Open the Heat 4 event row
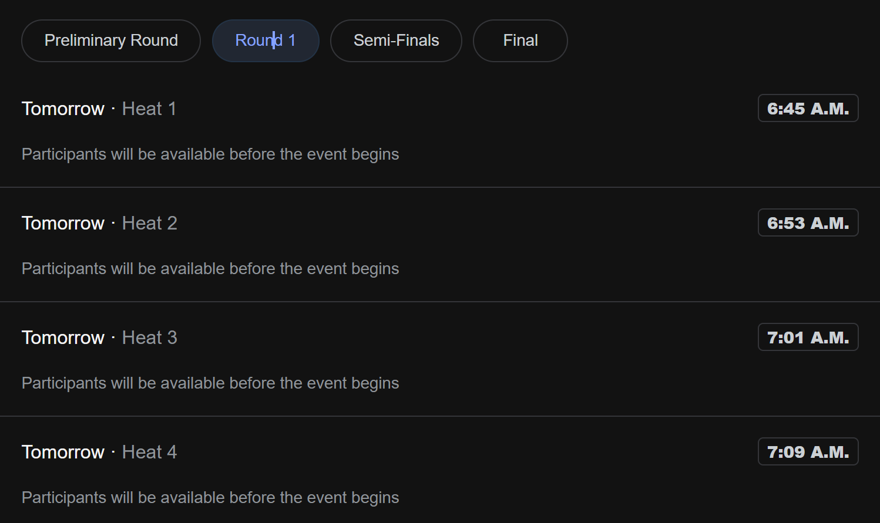 click(x=149, y=452)
